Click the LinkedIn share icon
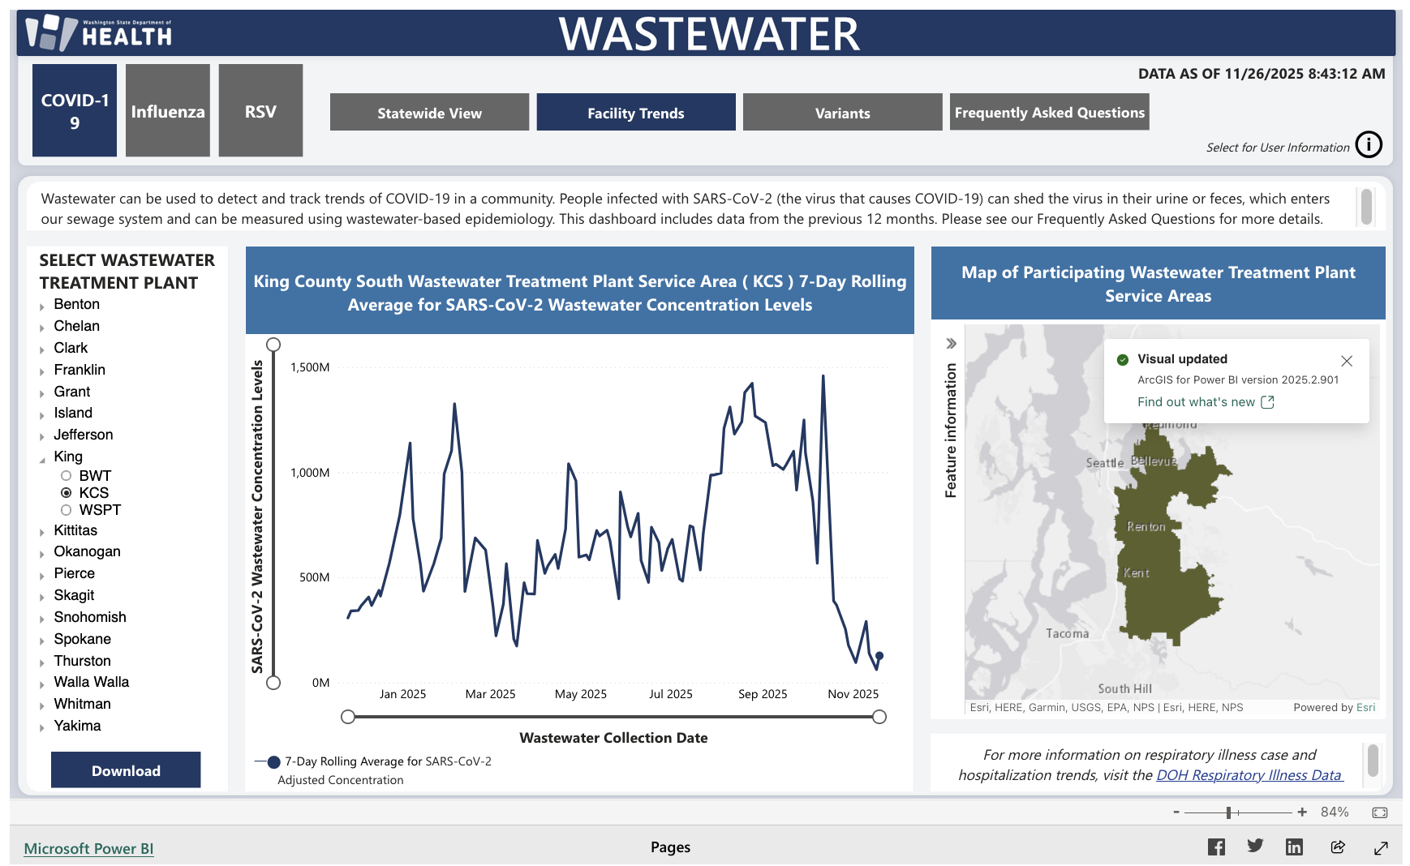The width and height of the screenshot is (1410, 866). (1294, 847)
